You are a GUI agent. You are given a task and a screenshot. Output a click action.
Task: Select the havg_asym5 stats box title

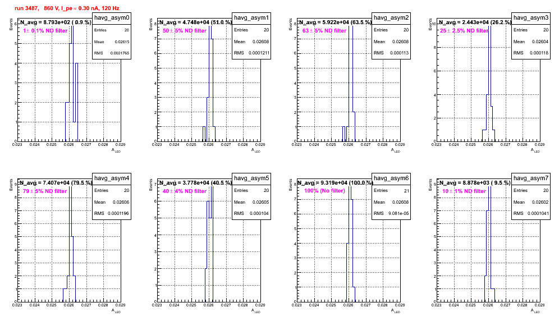(x=251, y=178)
